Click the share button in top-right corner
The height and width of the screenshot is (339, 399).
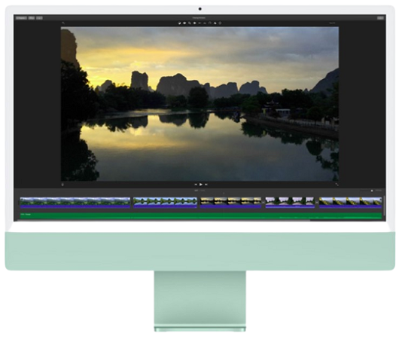click(380, 18)
